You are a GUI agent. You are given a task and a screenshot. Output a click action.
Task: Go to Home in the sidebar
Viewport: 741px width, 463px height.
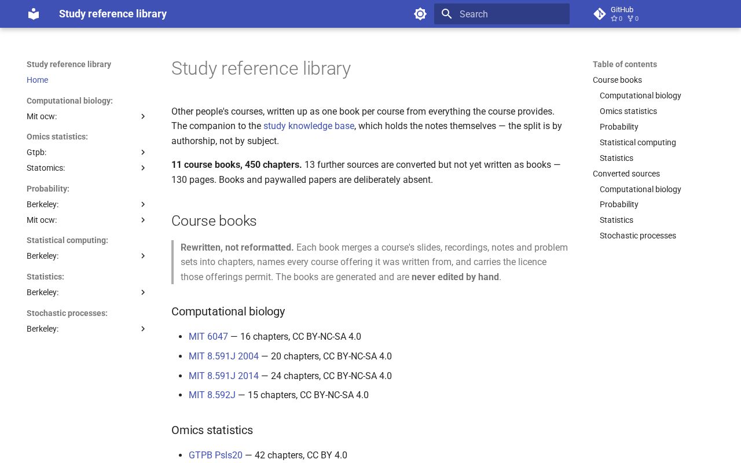37,80
